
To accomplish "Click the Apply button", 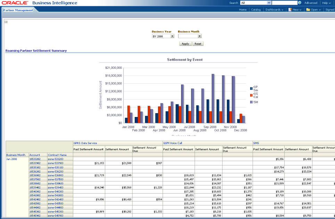I will click(x=185, y=43).
